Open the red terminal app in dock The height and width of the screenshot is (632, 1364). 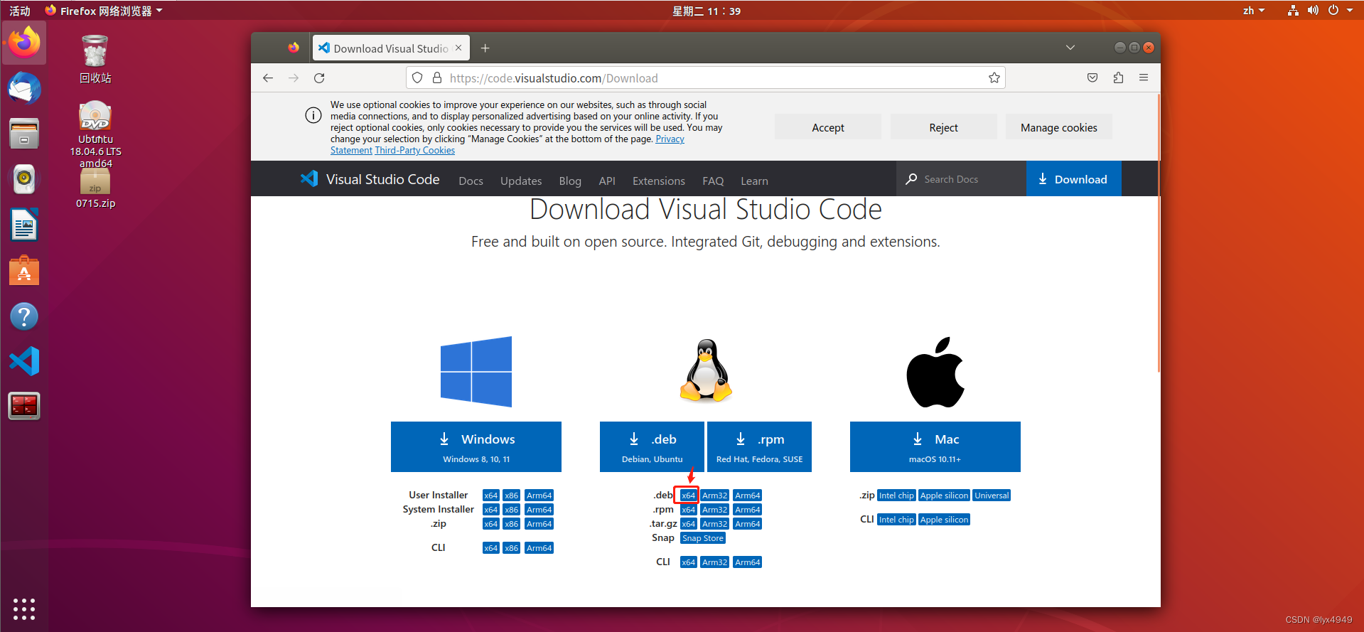click(24, 406)
